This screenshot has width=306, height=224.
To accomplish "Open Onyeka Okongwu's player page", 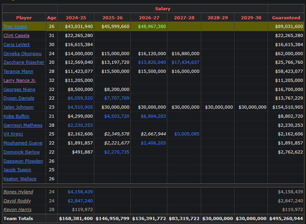I will coord(22,54).
